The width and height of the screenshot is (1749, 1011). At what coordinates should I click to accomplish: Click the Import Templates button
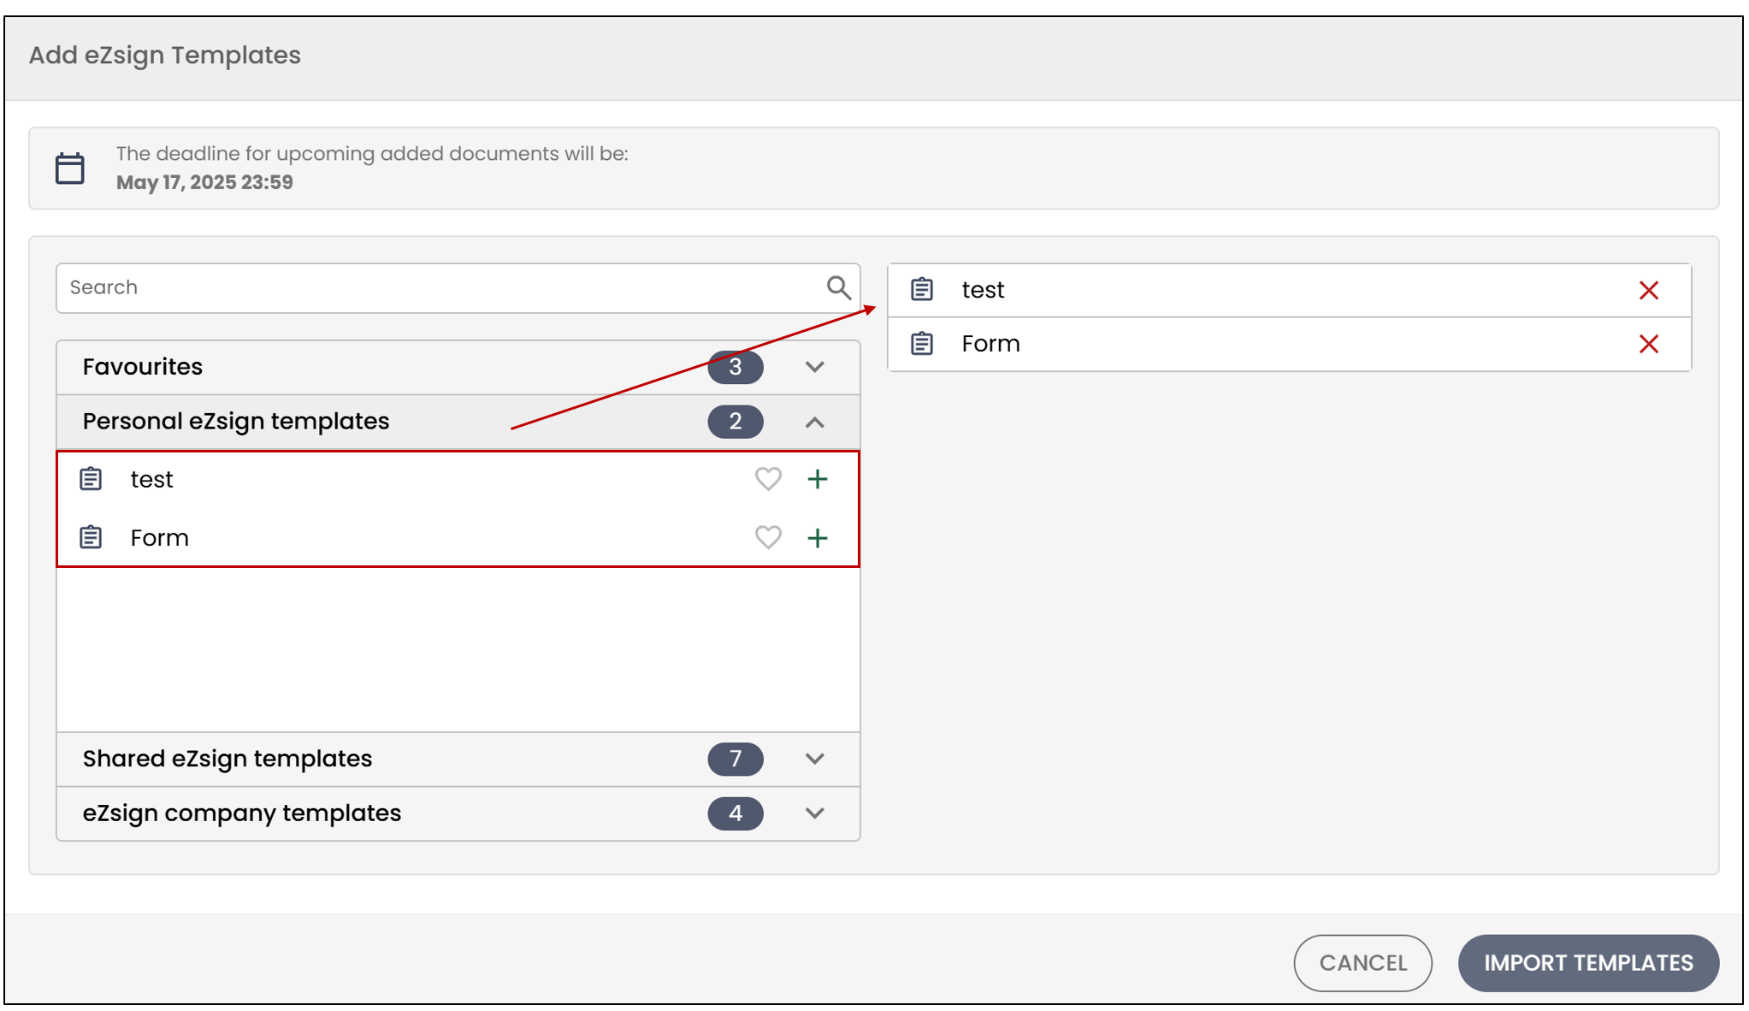pyautogui.click(x=1588, y=963)
